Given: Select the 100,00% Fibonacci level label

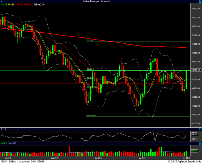Looking at the screenshot, I should click(91, 115).
